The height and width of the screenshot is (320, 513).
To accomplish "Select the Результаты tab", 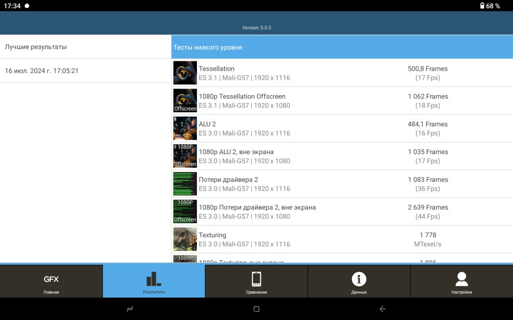I will 154,281.
